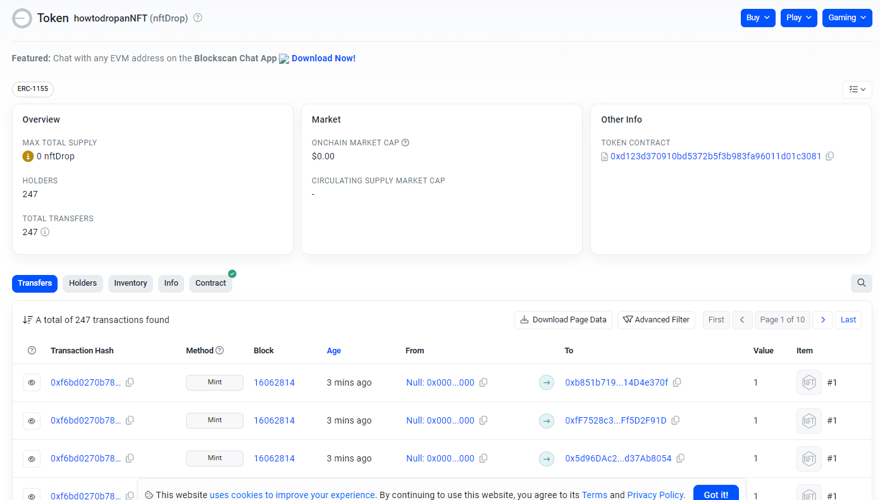Open the Info tab
This screenshot has width=880, height=500.
coord(171,283)
